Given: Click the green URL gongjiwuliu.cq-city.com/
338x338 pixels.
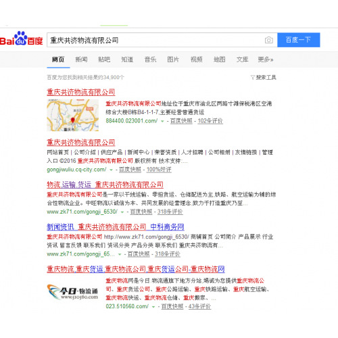Looking at the screenshot, I should click(76, 170).
